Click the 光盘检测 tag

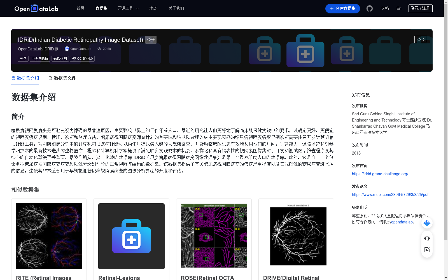[x=60, y=59]
